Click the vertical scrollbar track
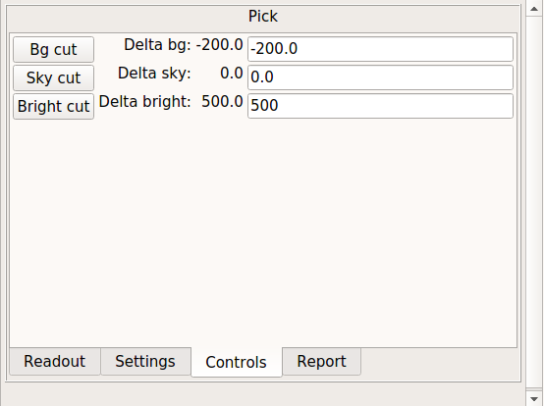544x406 pixels. [534, 203]
